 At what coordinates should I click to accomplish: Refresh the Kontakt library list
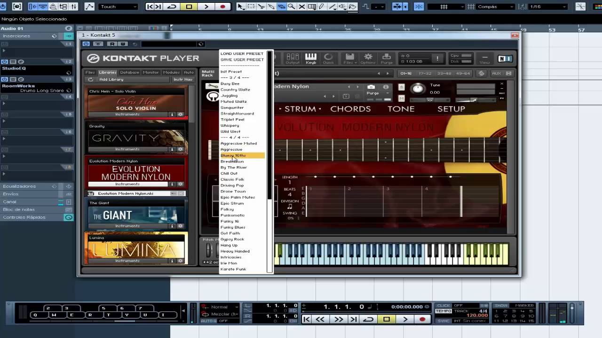91,79
